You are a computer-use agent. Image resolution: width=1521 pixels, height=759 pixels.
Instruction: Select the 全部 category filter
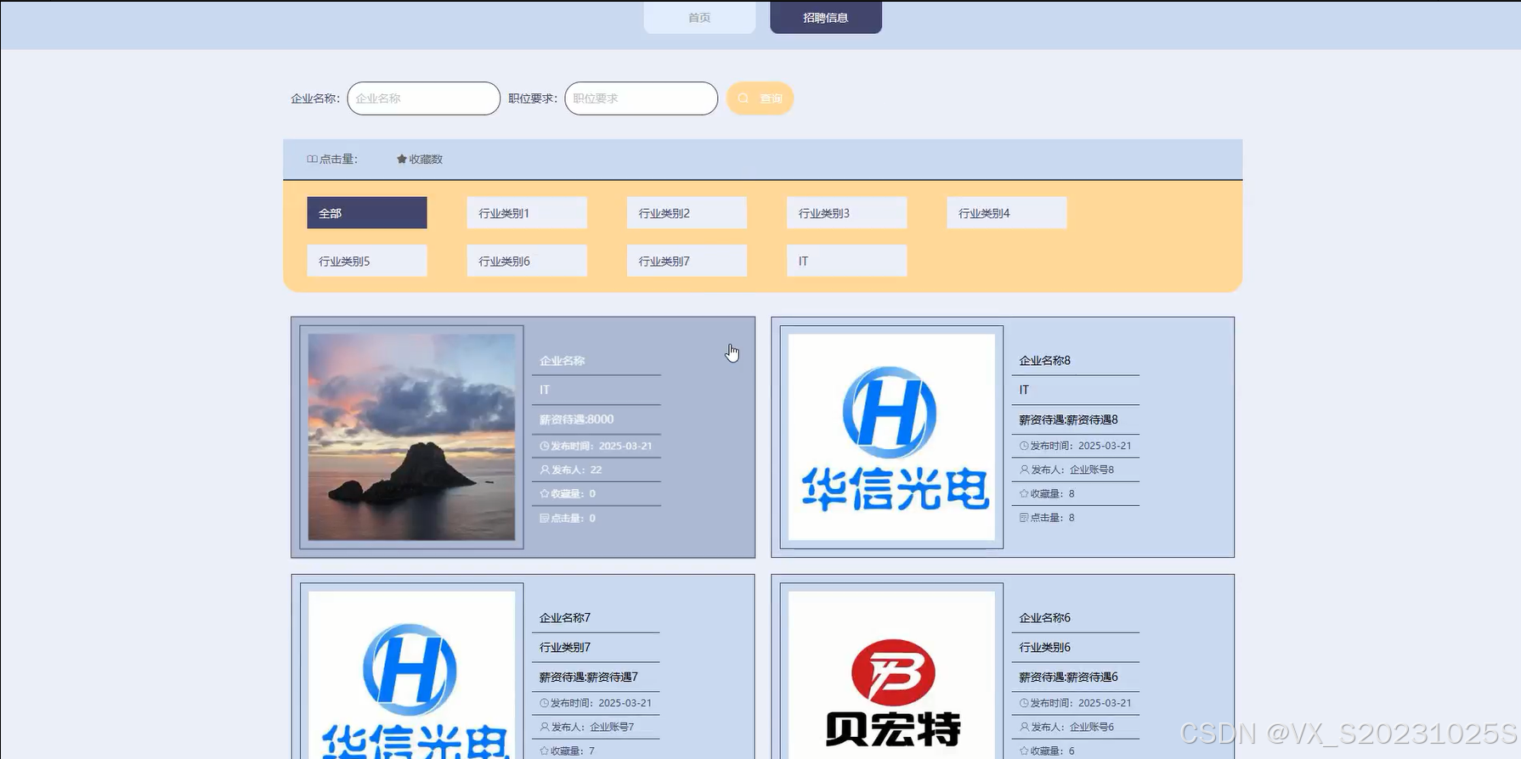[x=367, y=213]
